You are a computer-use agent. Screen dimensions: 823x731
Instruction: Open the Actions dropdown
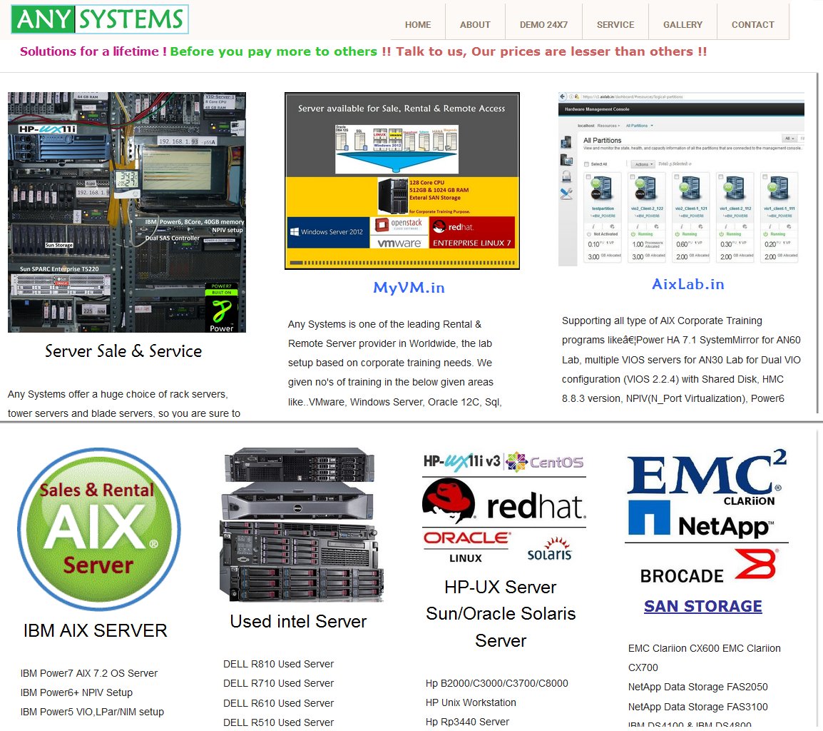[642, 163]
